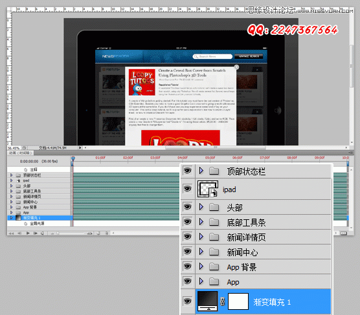Select the gradient fill layer thumbnail
Viewport: 360px width, 315px height.
[208, 301]
